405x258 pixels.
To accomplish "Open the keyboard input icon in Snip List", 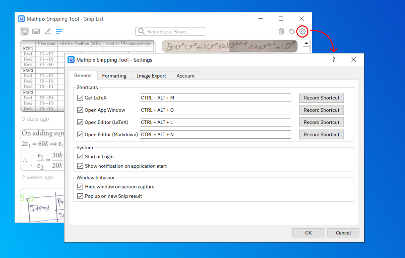I will (36, 31).
